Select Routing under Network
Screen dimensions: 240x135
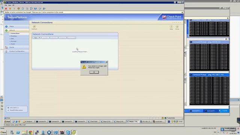(x=13, y=36)
